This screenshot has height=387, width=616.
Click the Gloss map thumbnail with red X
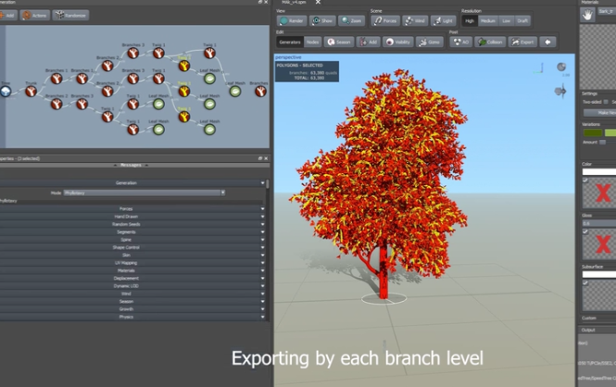pos(599,244)
